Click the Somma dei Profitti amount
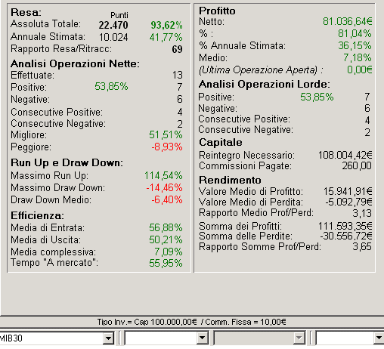Viewport: 384px width, 349px height. pyautogui.click(x=345, y=226)
